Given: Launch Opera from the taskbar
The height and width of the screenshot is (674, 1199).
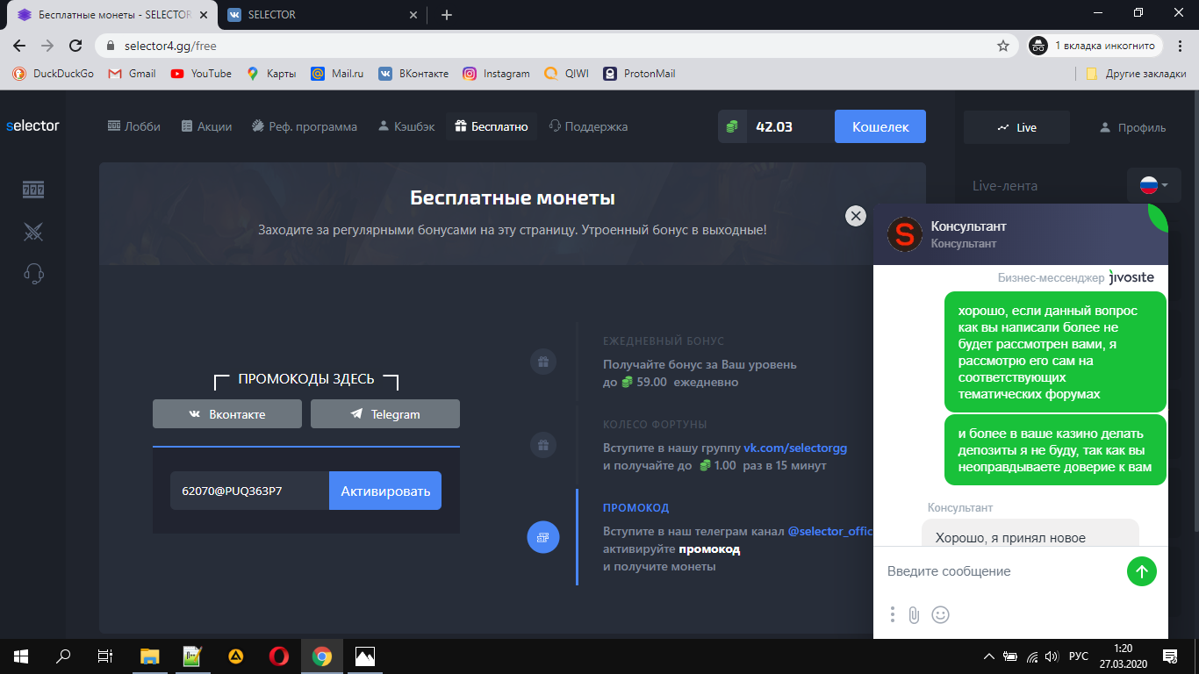Looking at the screenshot, I should click(279, 656).
